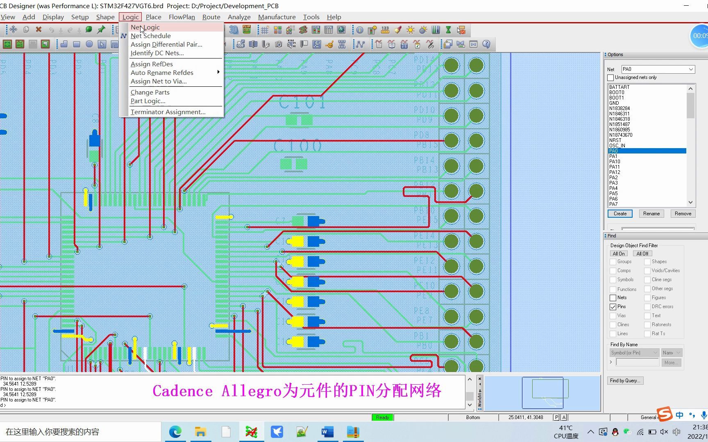
Task: Toggle the Symbols find filter checkbox
Action: (613, 280)
